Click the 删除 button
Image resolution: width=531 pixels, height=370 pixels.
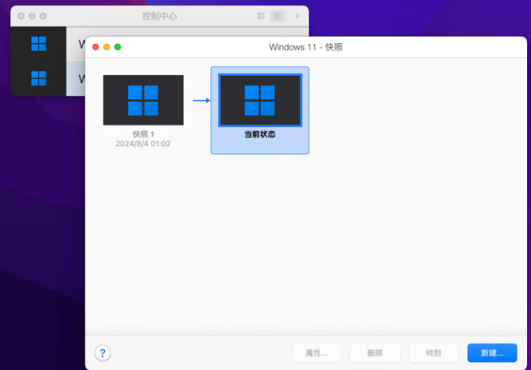375,353
